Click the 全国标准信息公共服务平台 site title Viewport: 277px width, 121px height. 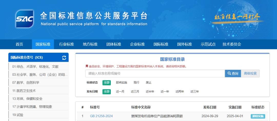pyautogui.click(x=94, y=16)
